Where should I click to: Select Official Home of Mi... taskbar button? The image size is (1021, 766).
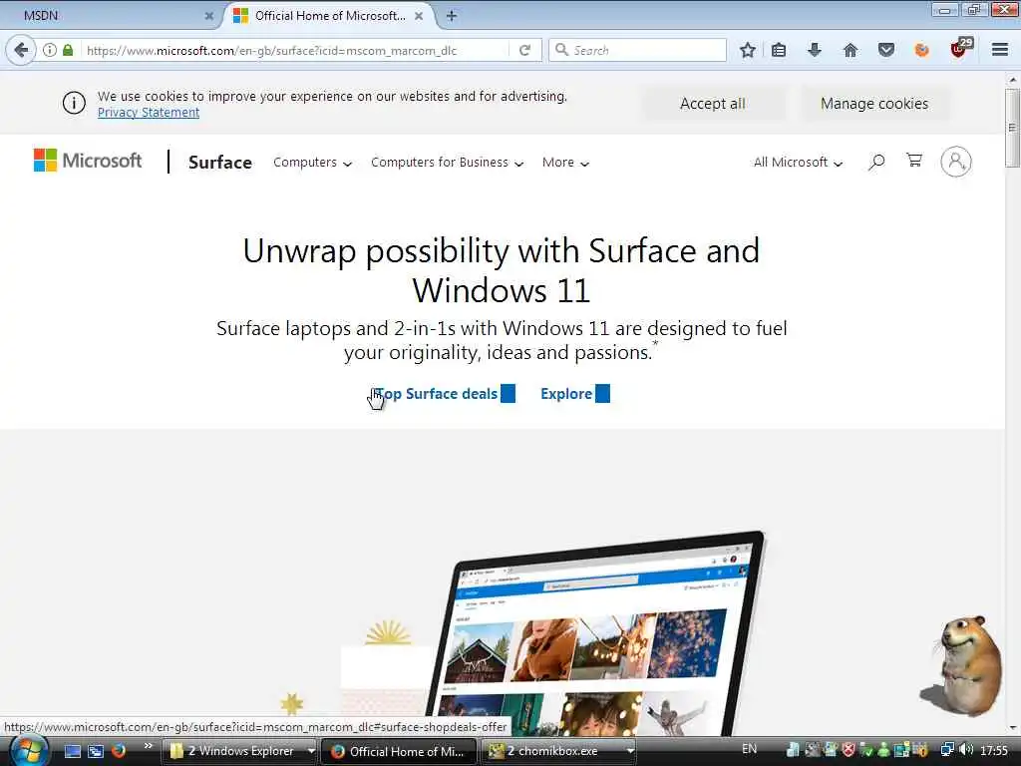pos(399,751)
